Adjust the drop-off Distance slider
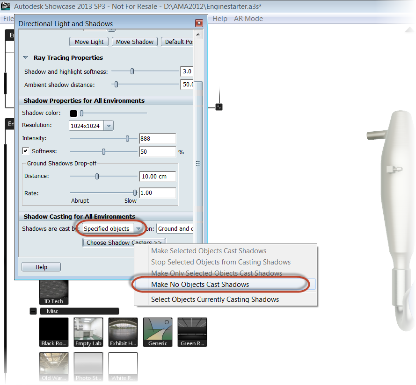The image size is (416, 385). tap(97, 177)
